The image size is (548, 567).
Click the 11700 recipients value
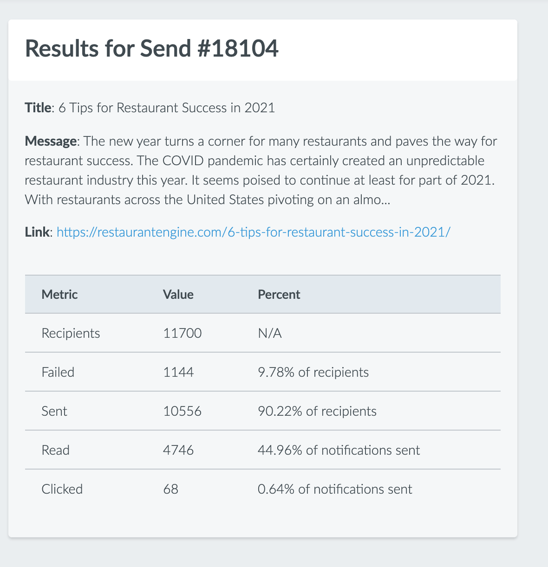point(183,334)
